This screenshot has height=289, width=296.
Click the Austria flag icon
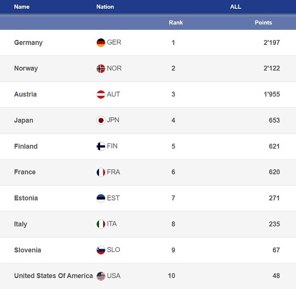tap(101, 94)
